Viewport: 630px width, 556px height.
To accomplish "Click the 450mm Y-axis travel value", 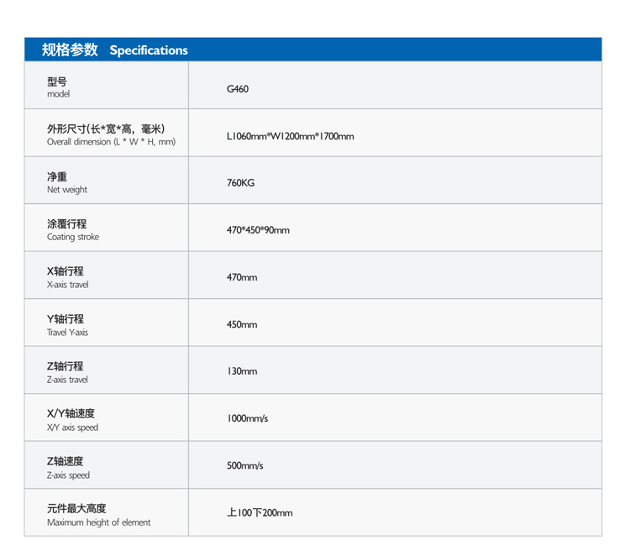I will click(x=242, y=325).
